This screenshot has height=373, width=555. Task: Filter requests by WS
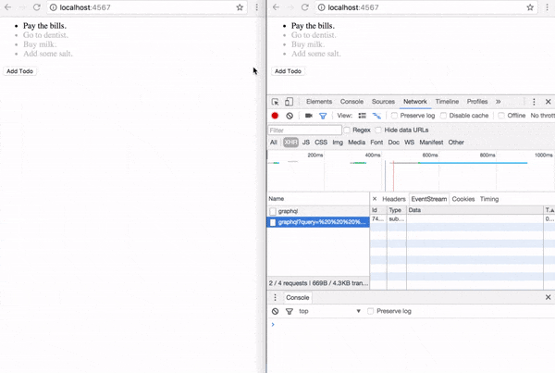click(409, 143)
